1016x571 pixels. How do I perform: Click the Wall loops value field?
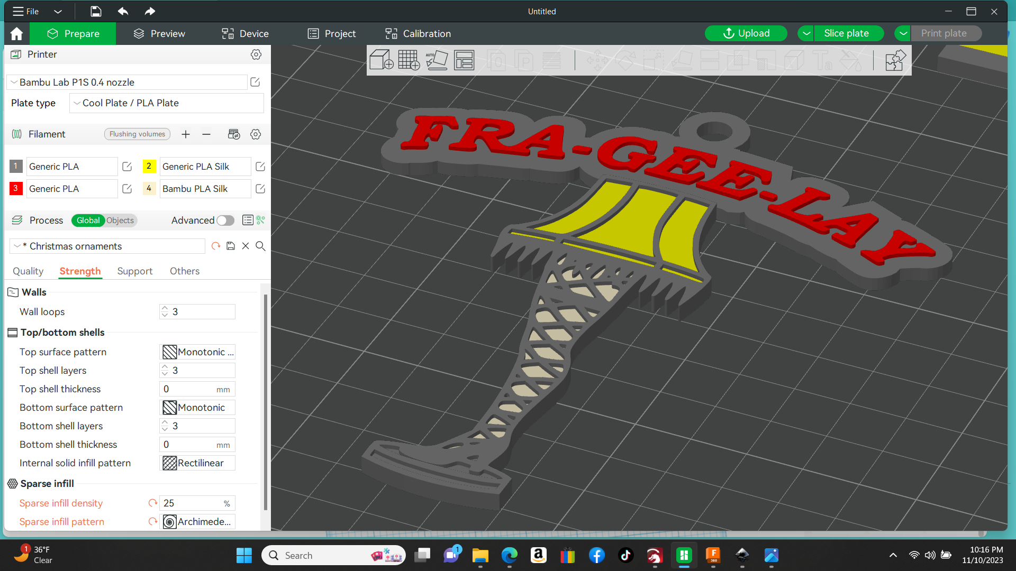point(197,312)
